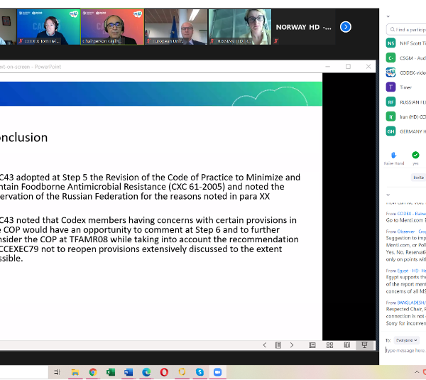Switch to PowerPoint normal view
Viewport: 426px width, 380px height.
312,345
